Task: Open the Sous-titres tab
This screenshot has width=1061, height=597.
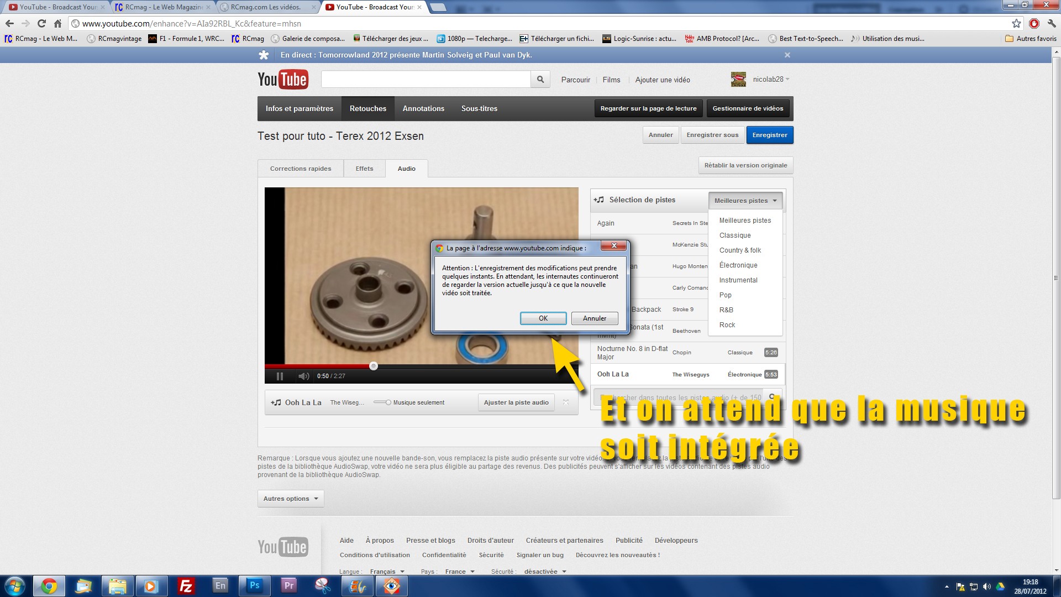Action: (x=479, y=109)
